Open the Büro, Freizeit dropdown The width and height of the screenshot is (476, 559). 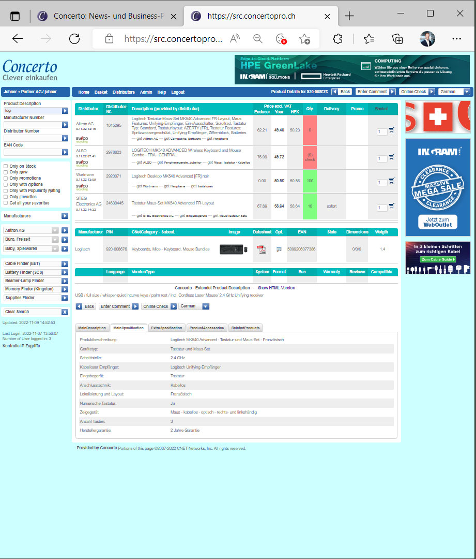(x=31, y=240)
